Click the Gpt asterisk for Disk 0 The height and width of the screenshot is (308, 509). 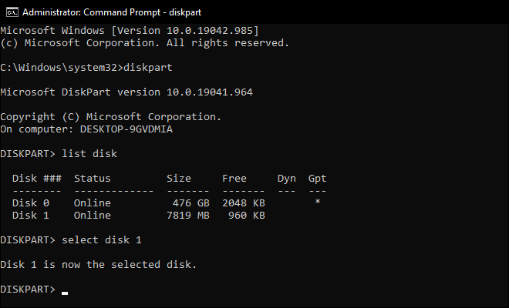[x=318, y=202]
